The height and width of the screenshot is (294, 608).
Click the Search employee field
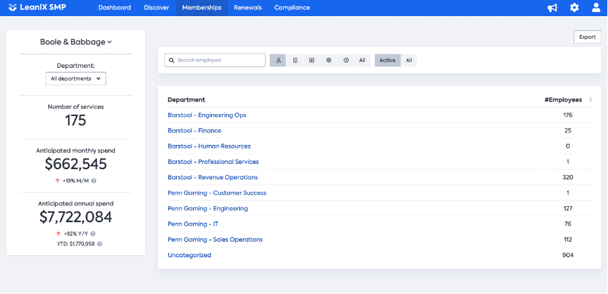click(x=215, y=60)
